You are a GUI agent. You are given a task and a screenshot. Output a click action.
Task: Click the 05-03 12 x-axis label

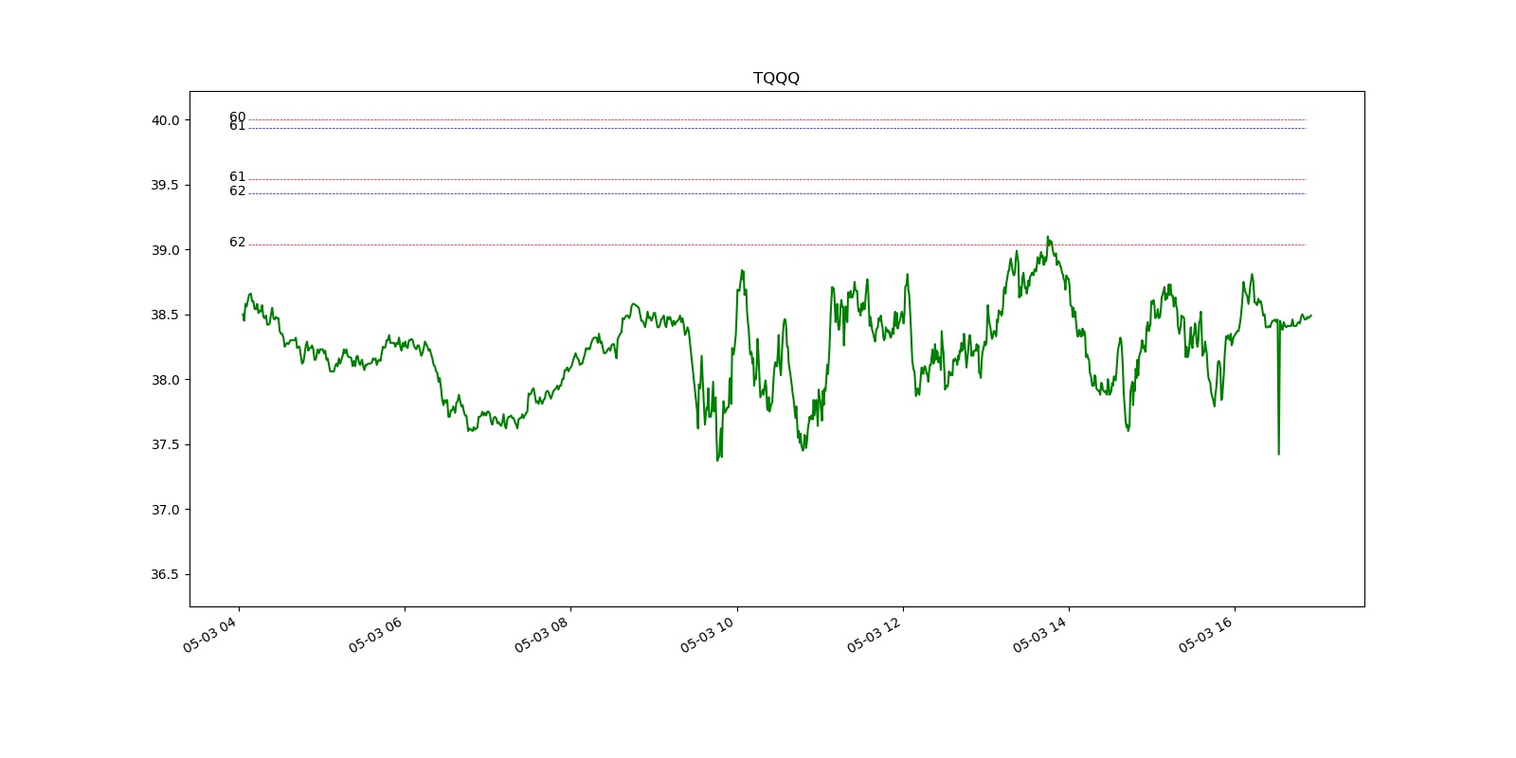tap(874, 634)
